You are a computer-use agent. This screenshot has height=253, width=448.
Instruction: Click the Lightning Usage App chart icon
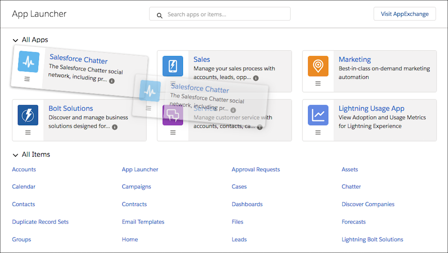318,115
